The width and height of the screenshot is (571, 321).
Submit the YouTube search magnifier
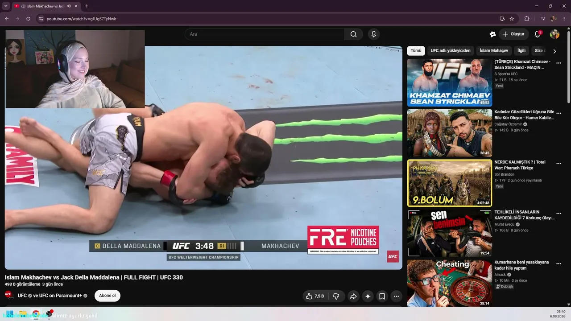coord(353,34)
